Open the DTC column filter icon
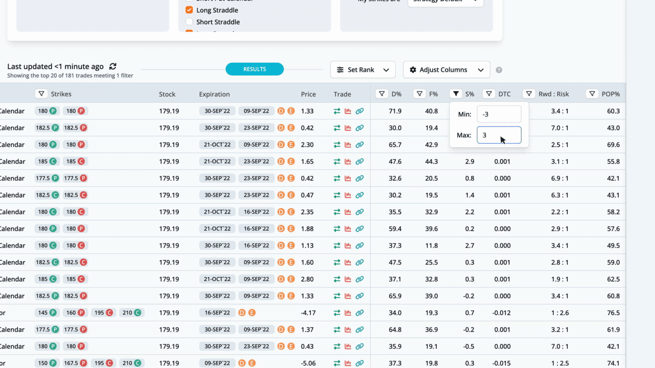This screenshot has height=368, width=655. tap(489, 94)
